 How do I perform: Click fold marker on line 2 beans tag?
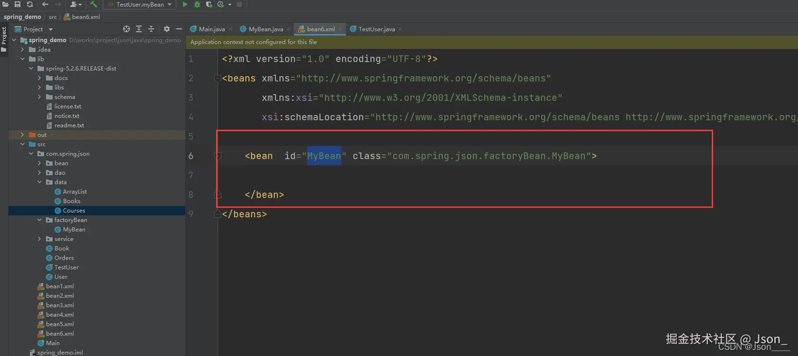(x=218, y=78)
